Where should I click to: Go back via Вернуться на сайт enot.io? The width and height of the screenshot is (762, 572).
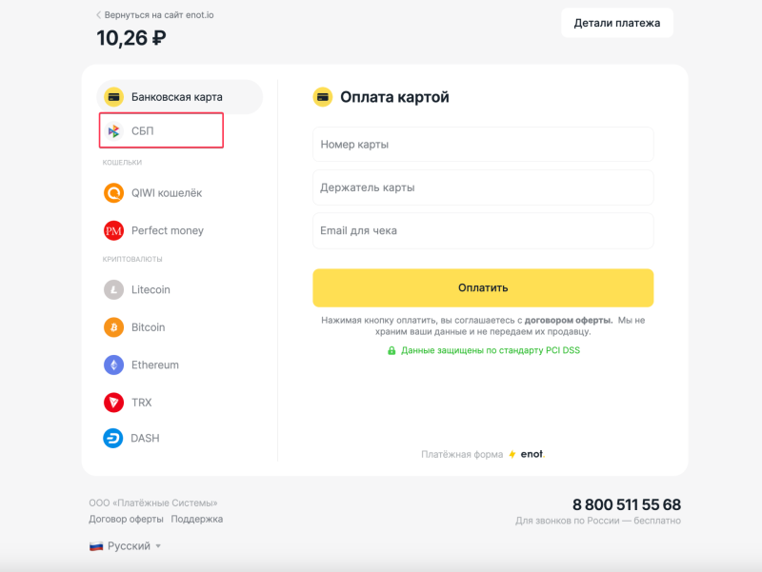point(155,15)
